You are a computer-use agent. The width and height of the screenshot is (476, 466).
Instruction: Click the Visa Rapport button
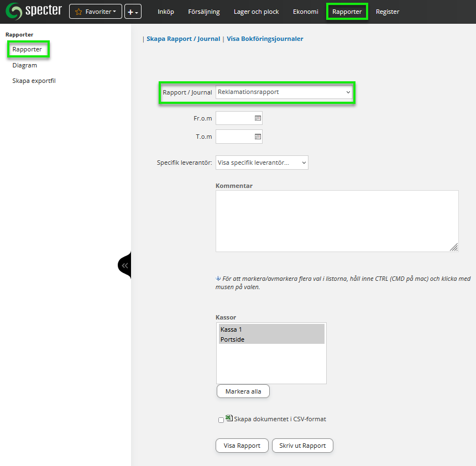point(242,446)
